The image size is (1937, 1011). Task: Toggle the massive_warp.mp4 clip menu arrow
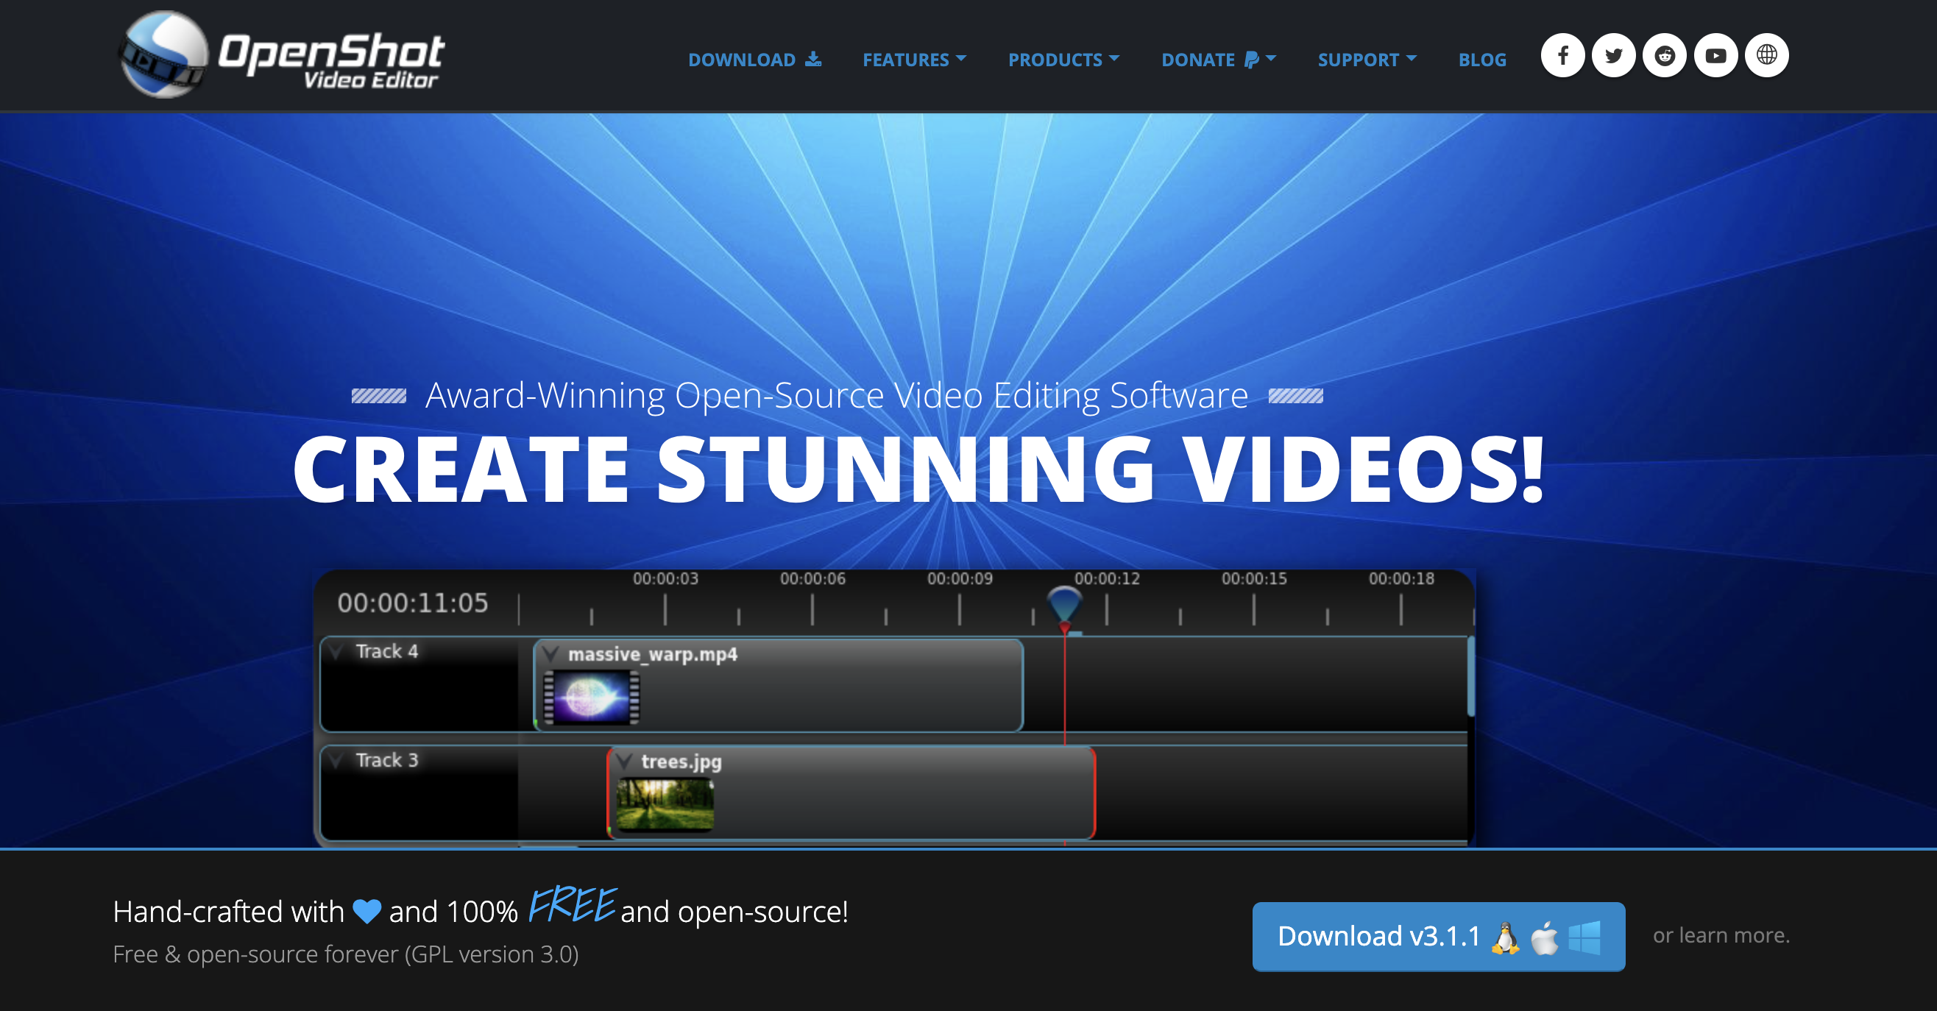[551, 654]
